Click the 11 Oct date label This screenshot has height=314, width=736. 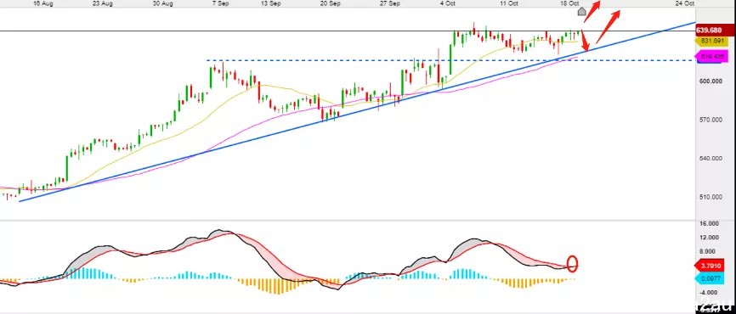coord(509,3)
